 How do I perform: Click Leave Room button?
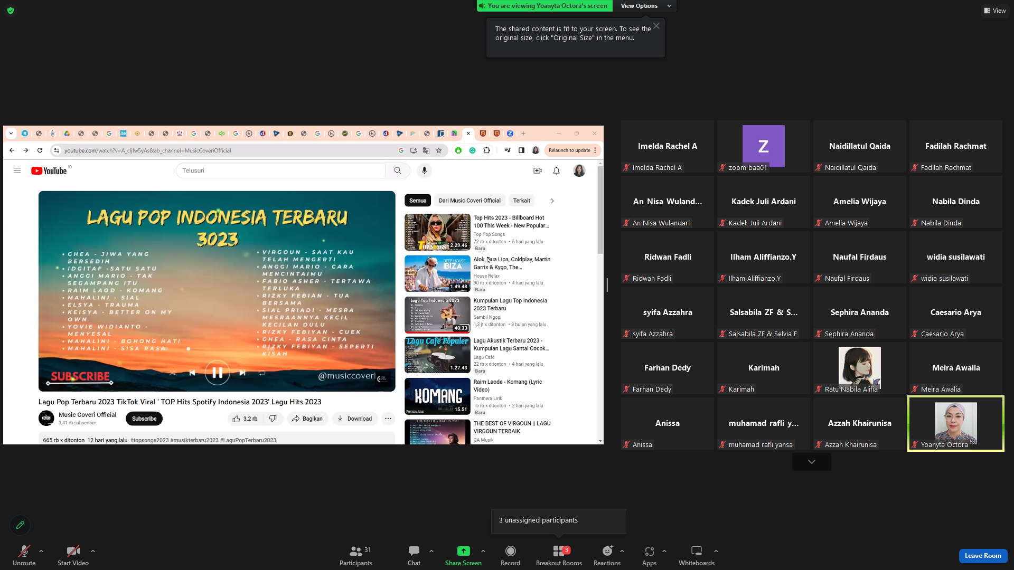(983, 556)
